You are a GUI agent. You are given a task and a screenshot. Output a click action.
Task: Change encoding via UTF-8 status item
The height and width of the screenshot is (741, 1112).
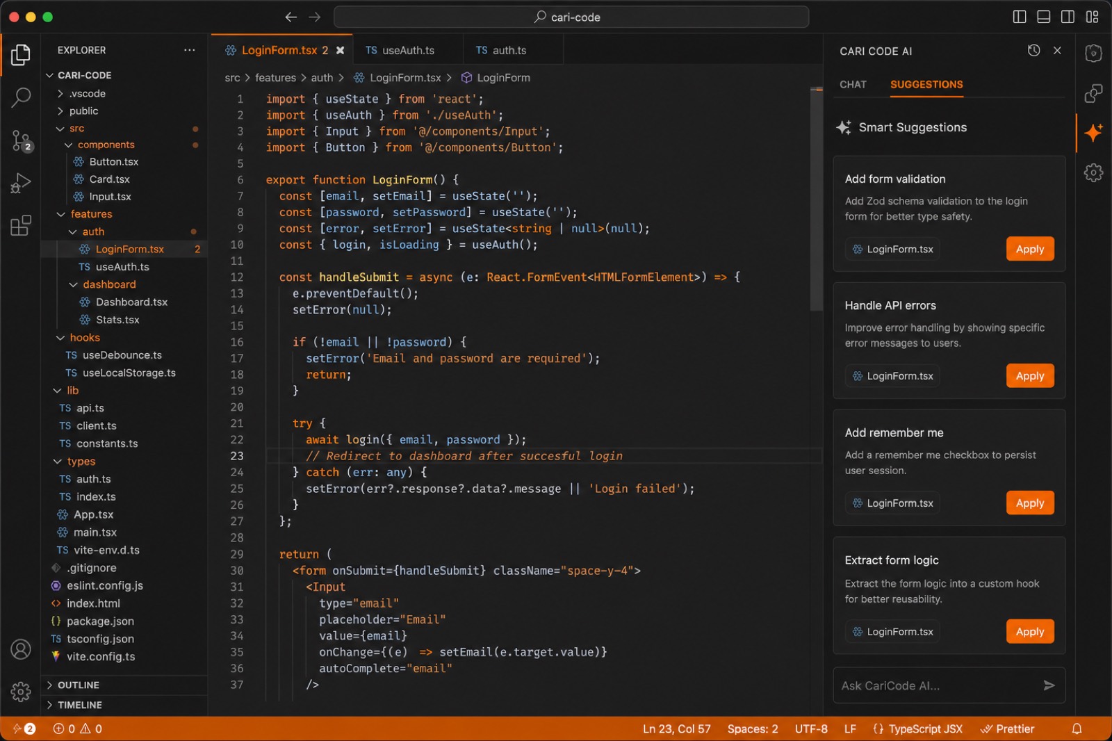pos(811,728)
